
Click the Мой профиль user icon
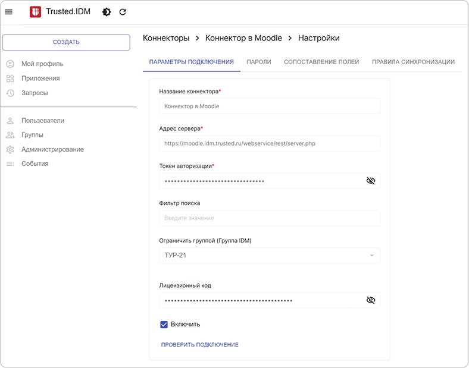[10, 64]
